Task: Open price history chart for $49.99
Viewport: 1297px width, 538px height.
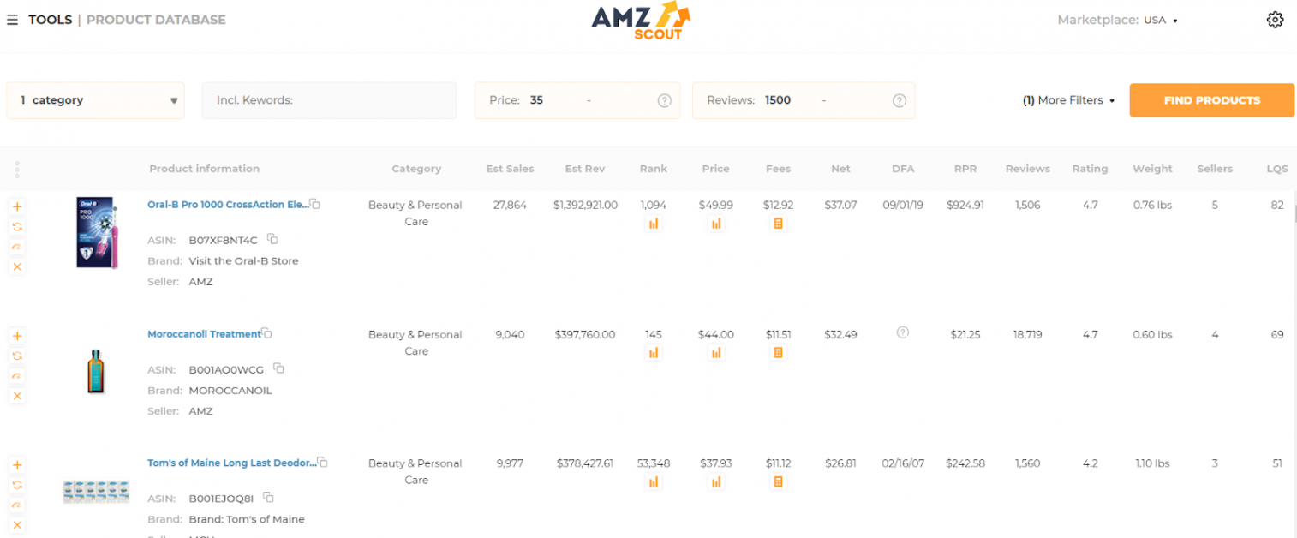Action: click(716, 224)
